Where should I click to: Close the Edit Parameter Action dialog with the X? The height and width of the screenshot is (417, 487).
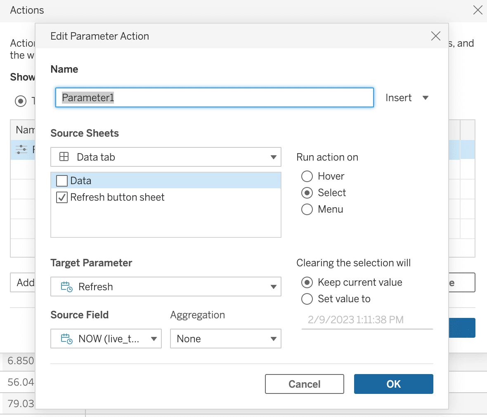tap(435, 36)
